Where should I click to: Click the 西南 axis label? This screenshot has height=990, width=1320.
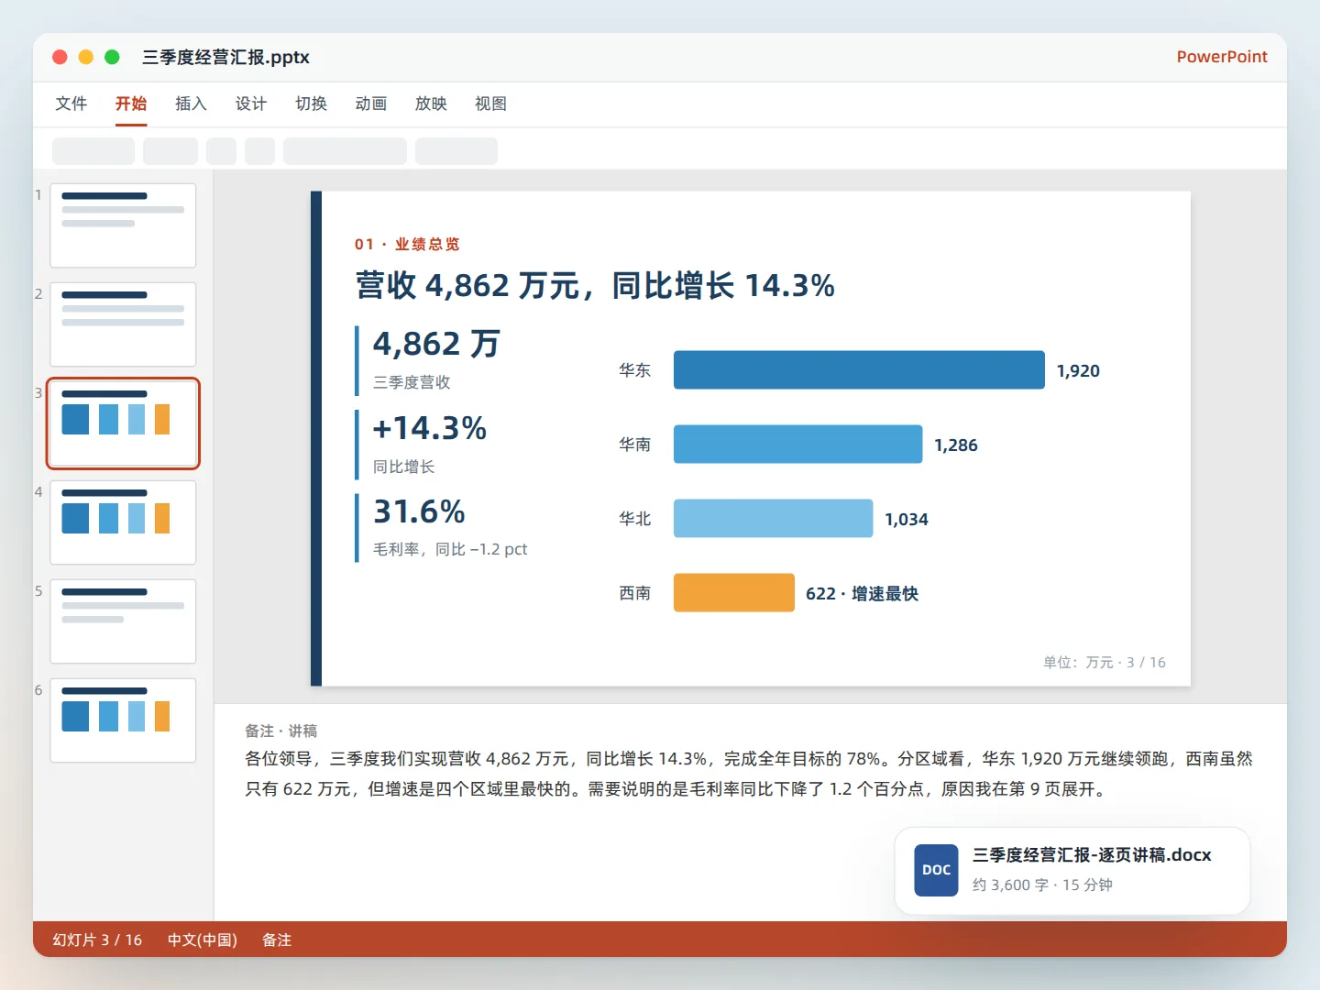pyautogui.click(x=634, y=593)
